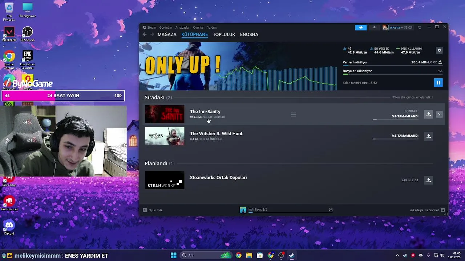The height and width of the screenshot is (261, 465).
Task: Select Bu bilgisayar desktop icon
Action: (x=27, y=10)
